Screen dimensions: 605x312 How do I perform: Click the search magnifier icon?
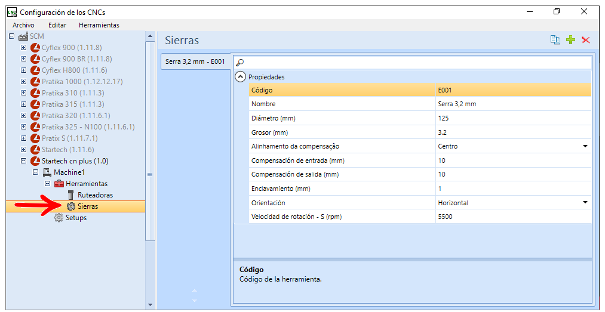[x=240, y=63]
